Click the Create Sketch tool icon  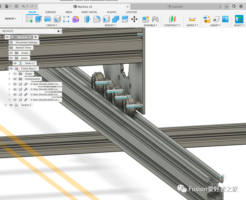pyautogui.click(x=30, y=19)
